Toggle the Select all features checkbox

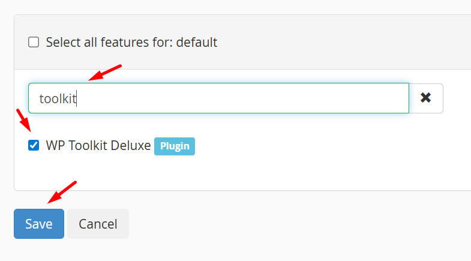click(34, 42)
